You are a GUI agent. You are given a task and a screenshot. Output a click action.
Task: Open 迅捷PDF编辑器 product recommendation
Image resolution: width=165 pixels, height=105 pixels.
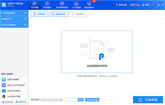pyautogui.click(x=14, y=80)
